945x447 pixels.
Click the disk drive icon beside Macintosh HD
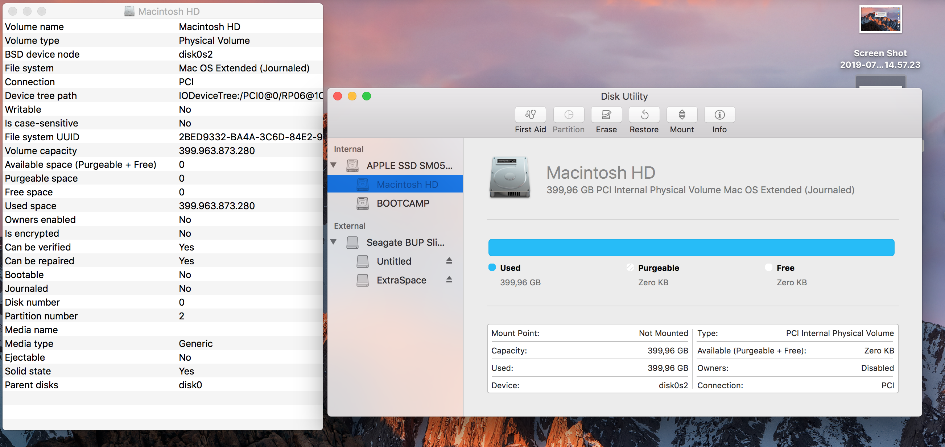point(363,184)
